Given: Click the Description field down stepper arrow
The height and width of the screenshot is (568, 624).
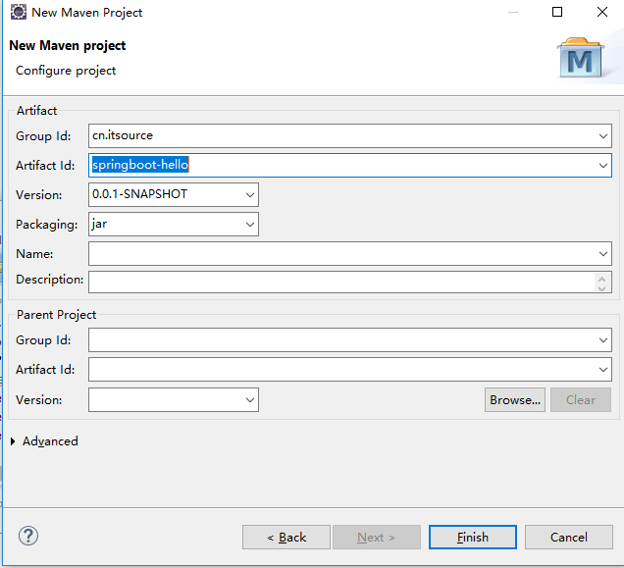Looking at the screenshot, I should 601,288.
